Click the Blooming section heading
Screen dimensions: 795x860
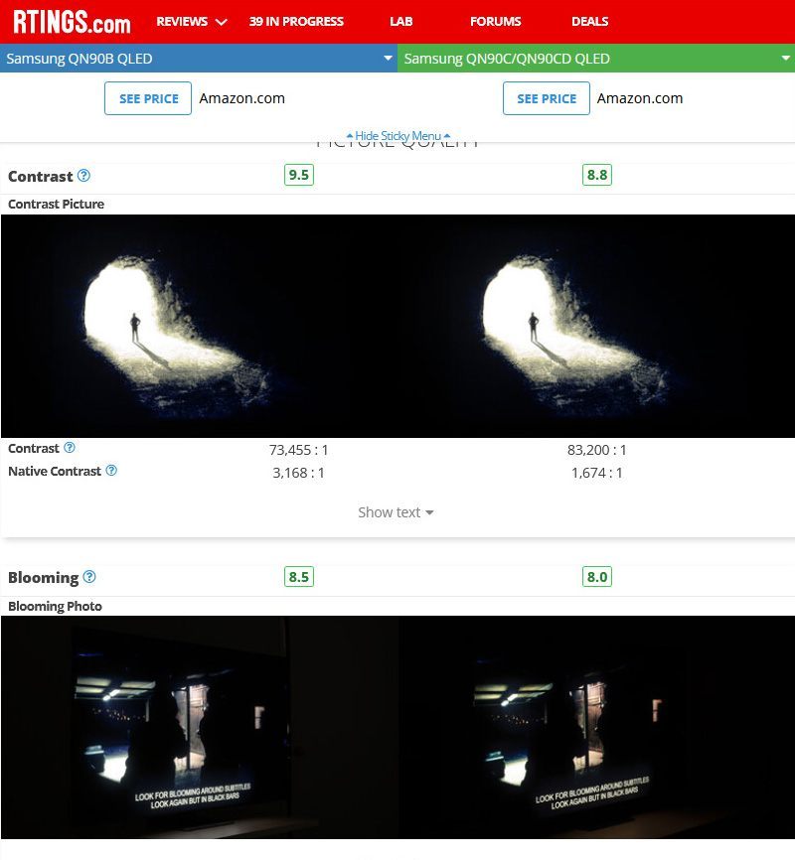(44, 578)
